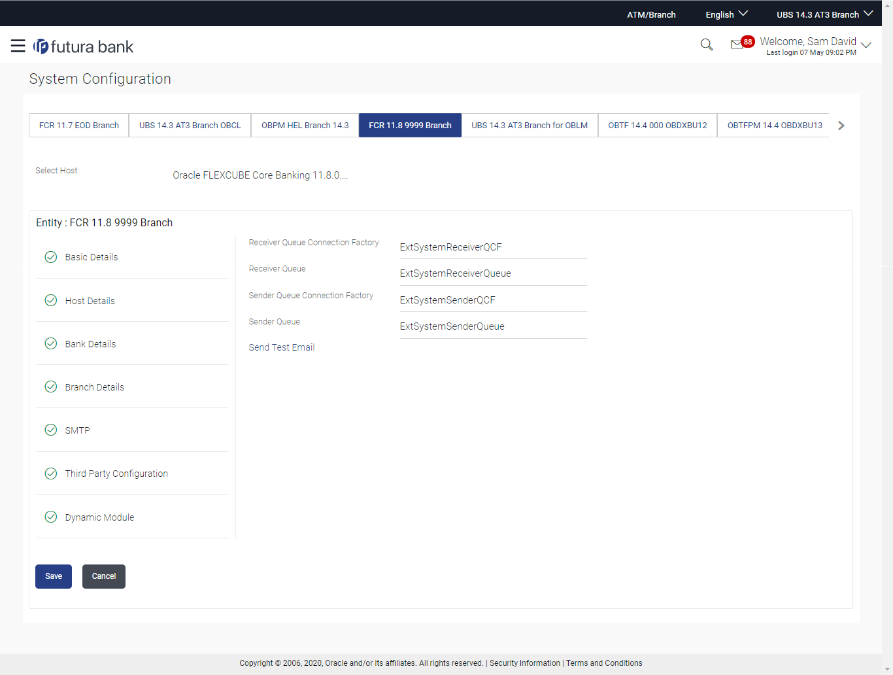Open the ATM/Branch link

coord(651,14)
